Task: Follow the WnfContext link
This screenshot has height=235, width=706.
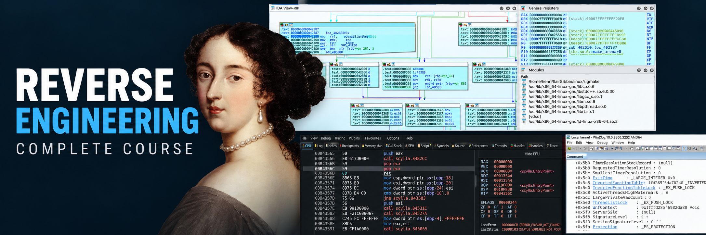Action: (605, 207)
